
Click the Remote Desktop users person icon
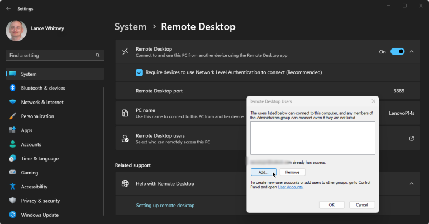coord(125,139)
